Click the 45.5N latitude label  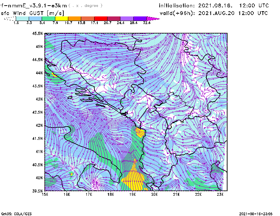pyautogui.click(x=37, y=33)
